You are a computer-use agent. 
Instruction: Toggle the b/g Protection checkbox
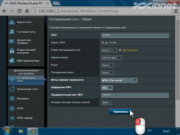coord(120,50)
